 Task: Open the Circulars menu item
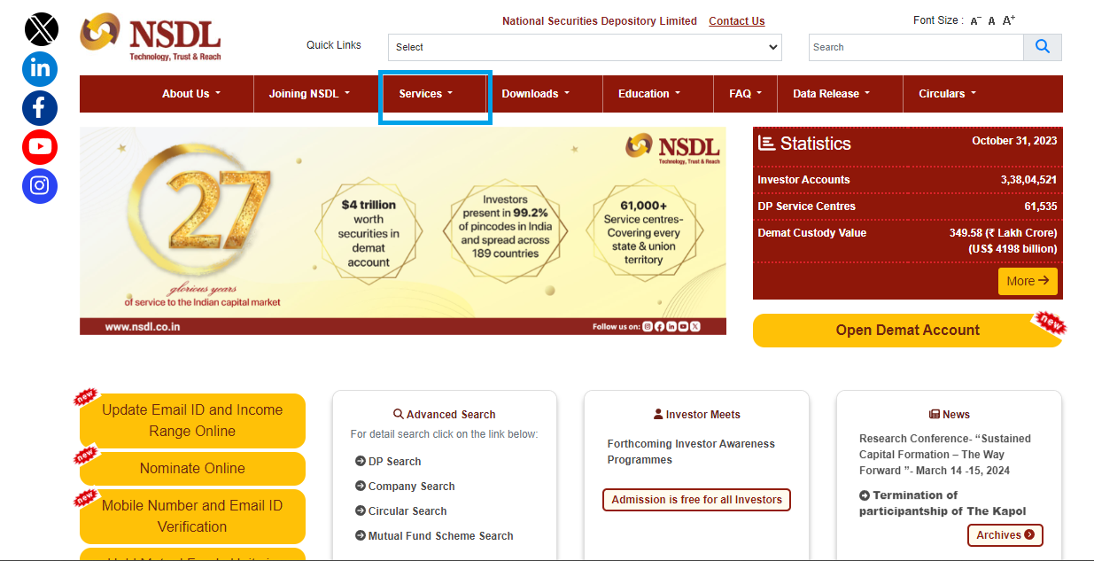(947, 94)
